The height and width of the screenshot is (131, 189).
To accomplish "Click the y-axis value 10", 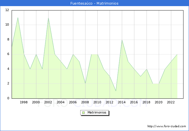I will [x=7, y=25].
